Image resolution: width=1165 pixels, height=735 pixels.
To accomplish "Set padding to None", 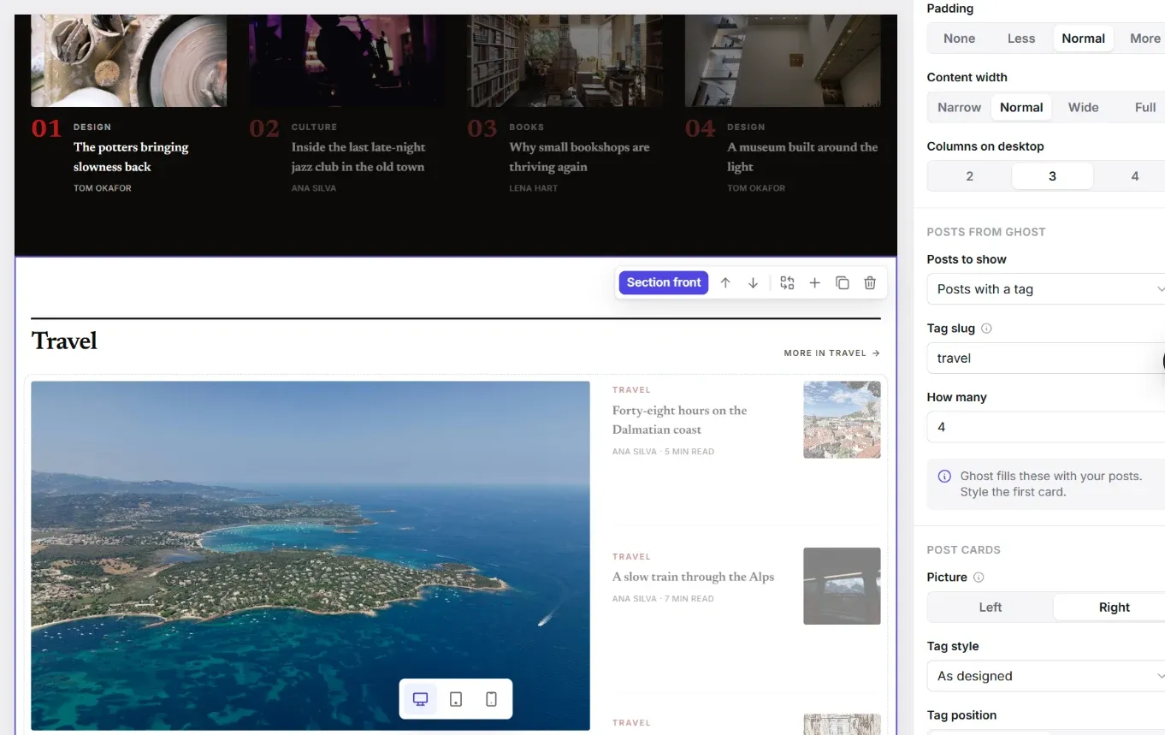I will (x=959, y=39).
